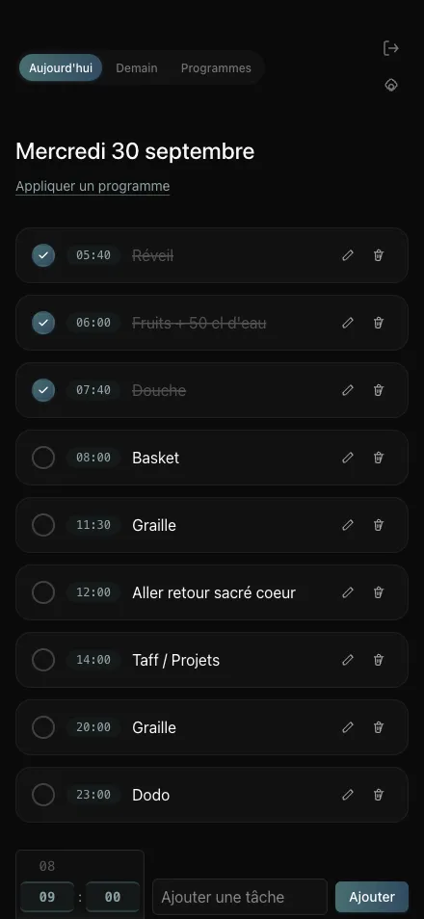424x919 pixels.
Task: Check off the Dodo task
Action: [x=42, y=795]
